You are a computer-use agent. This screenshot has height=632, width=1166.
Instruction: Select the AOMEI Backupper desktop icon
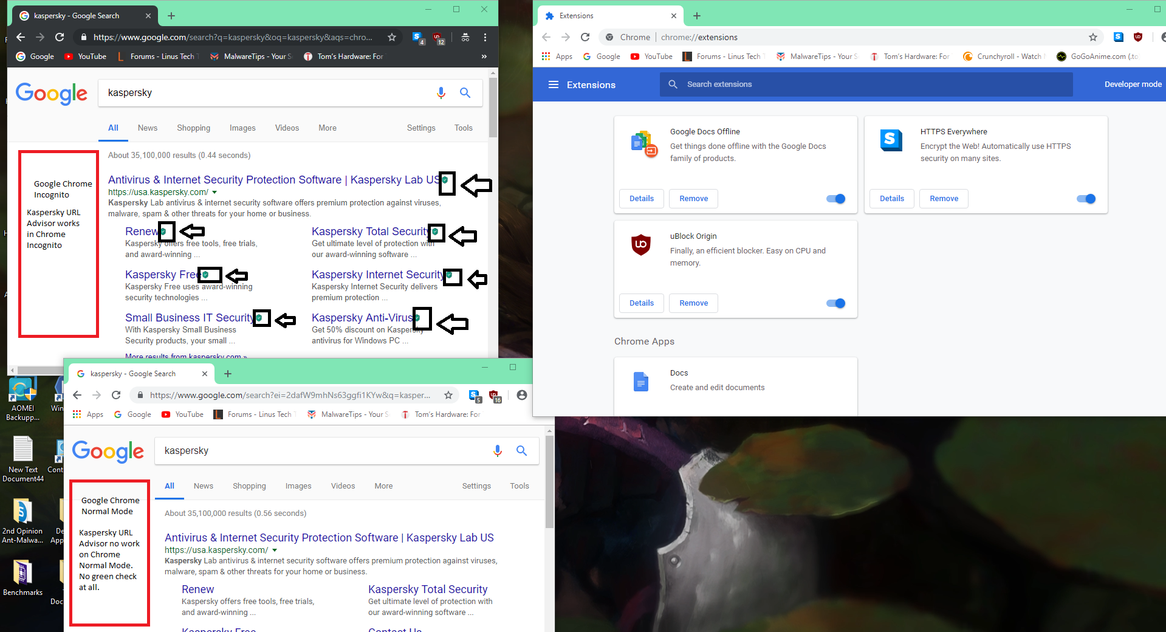tap(22, 400)
